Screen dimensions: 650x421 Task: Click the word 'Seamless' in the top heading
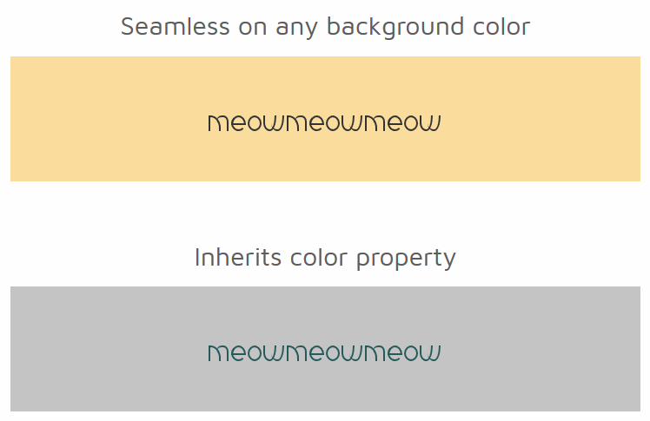(175, 27)
